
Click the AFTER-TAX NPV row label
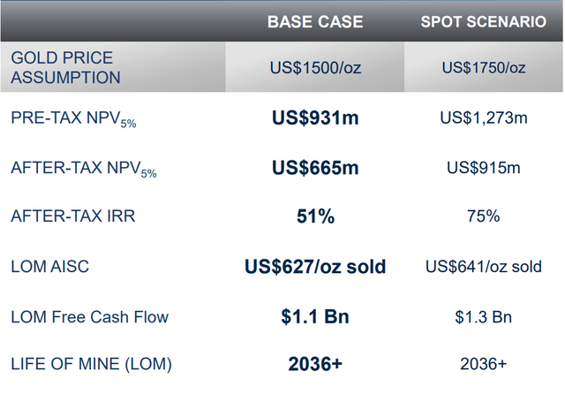(x=84, y=168)
